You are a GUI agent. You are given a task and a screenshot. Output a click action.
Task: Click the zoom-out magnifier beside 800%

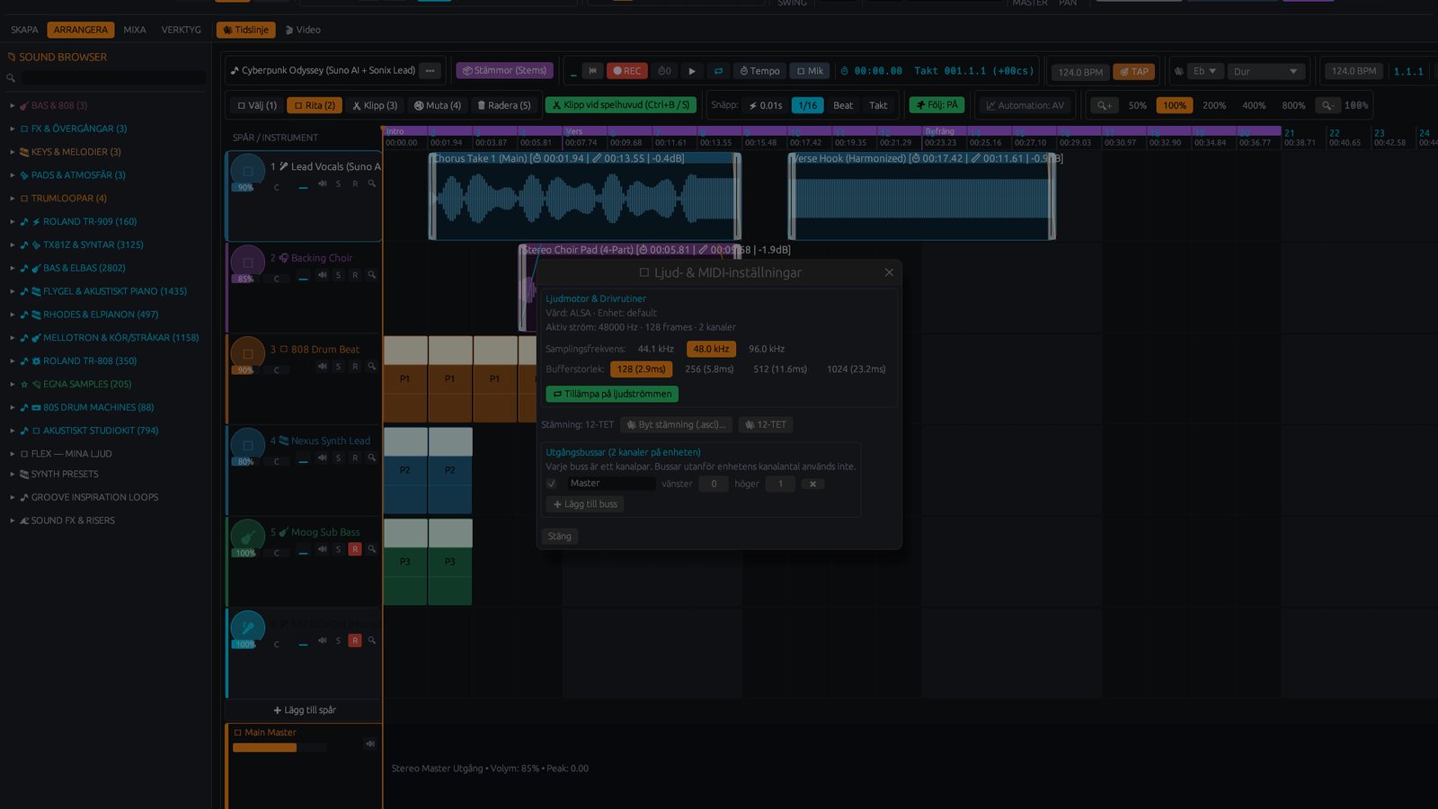pyautogui.click(x=1327, y=105)
